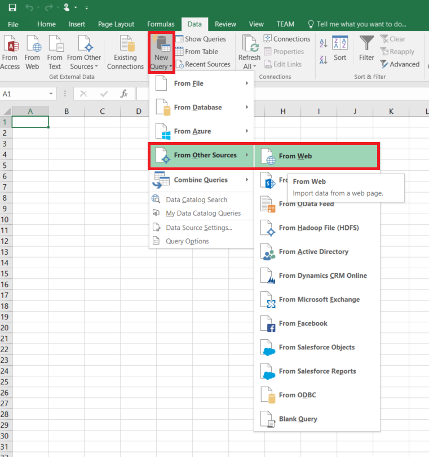This screenshot has height=457, width=429.
Task: Open the Page Layout tab
Action: [x=116, y=24]
